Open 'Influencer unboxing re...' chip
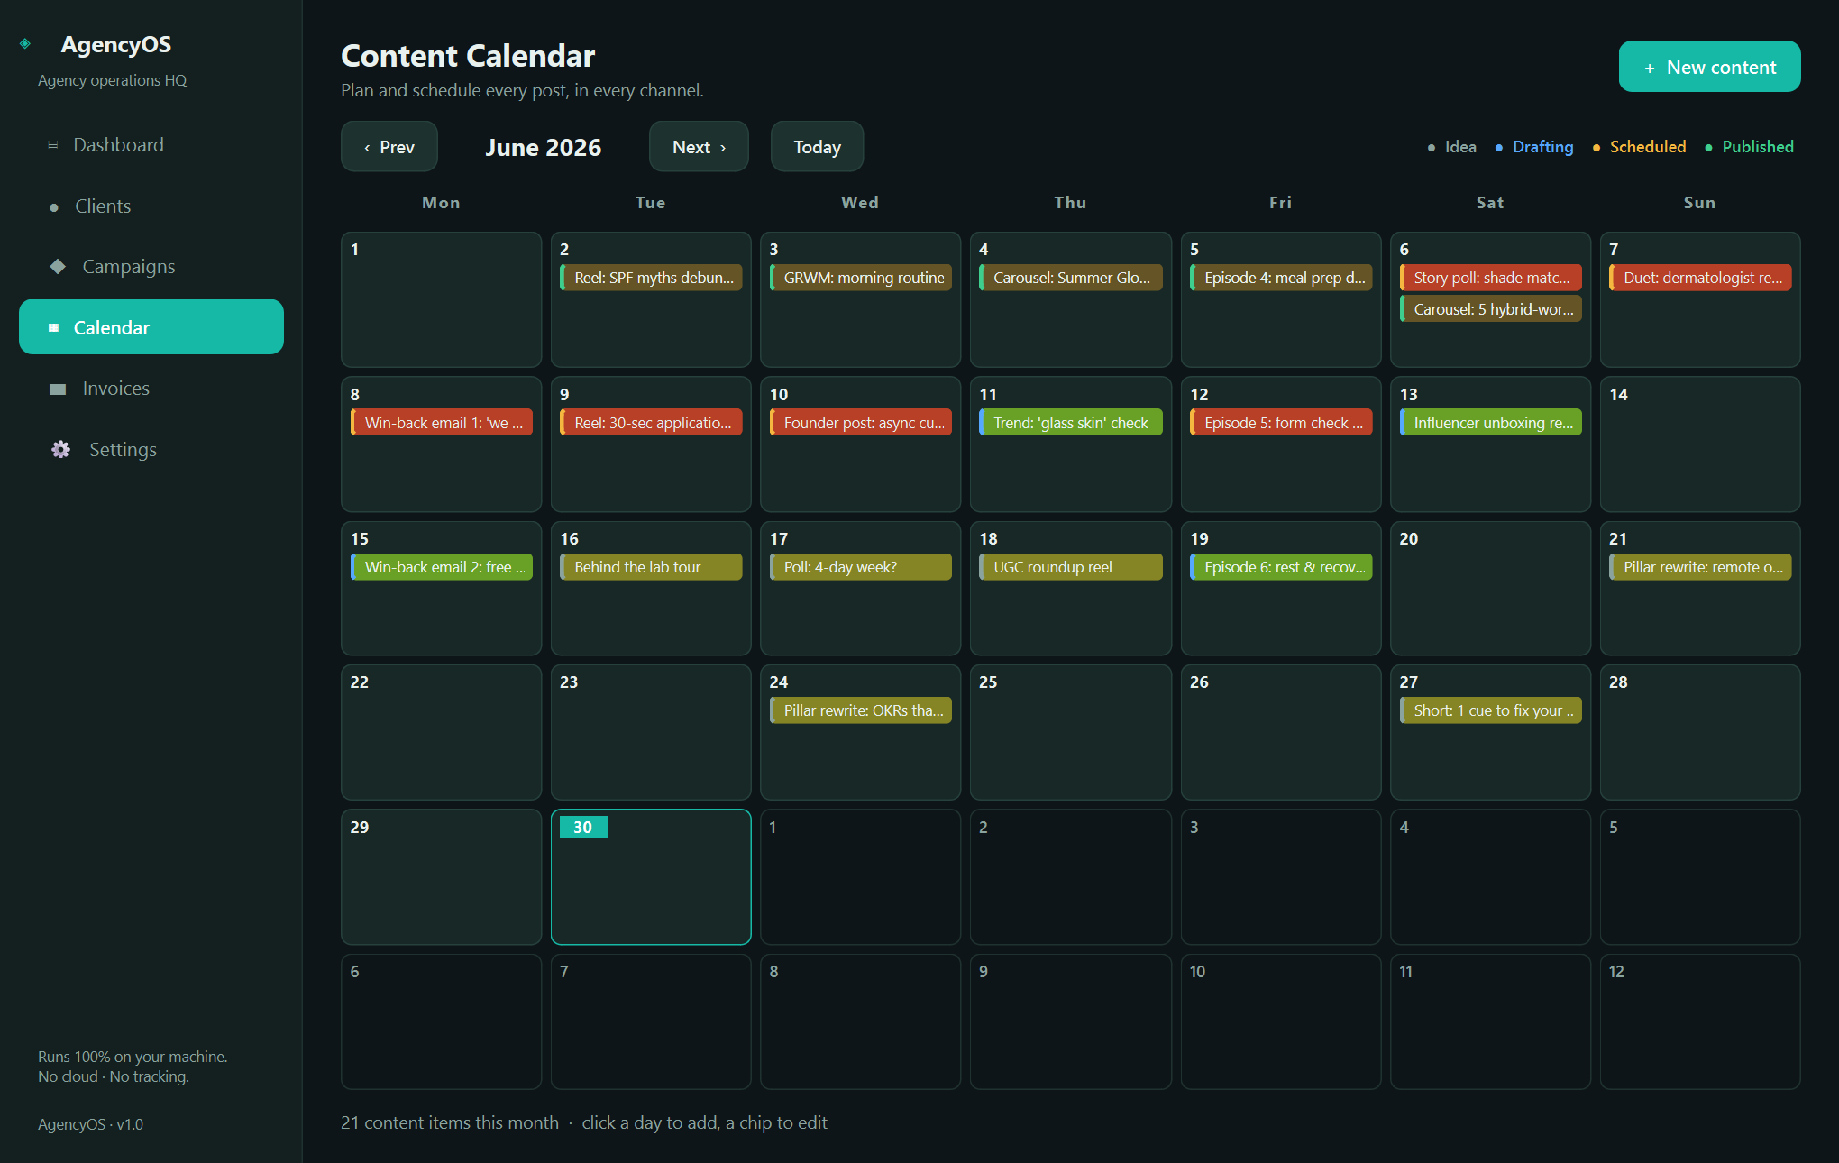This screenshot has width=1839, height=1163. [x=1491, y=423]
